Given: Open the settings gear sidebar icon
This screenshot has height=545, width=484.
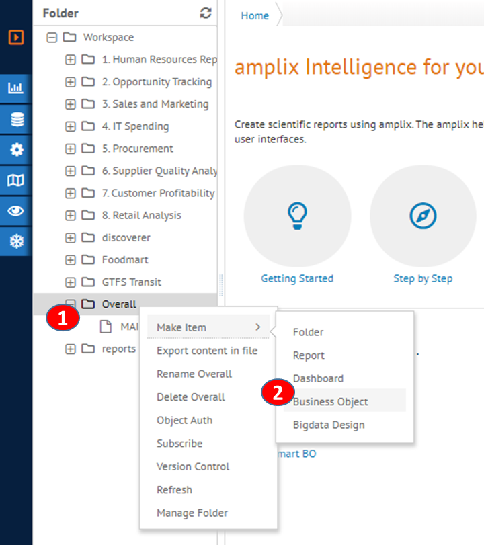Looking at the screenshot, I should click(16, 150).
